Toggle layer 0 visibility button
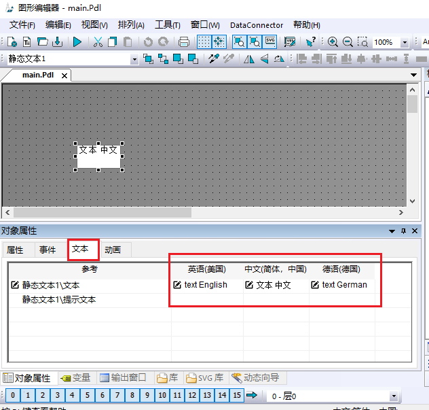 pos(13,395)
